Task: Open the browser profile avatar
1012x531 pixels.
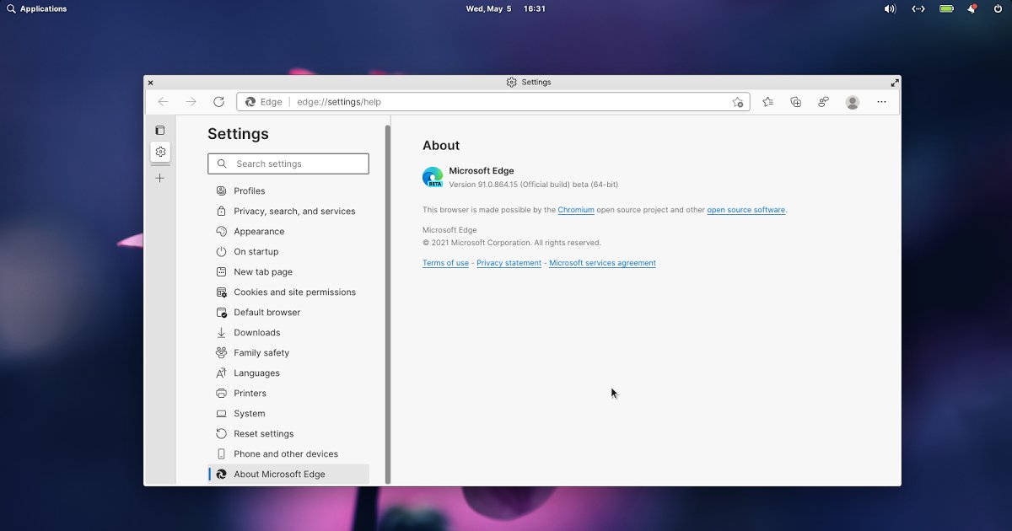Action: pyautogui.click(x=852, y=101)
